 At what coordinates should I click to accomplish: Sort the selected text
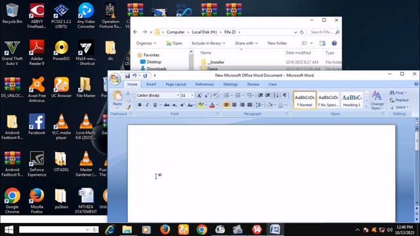[x=276, y=95]
